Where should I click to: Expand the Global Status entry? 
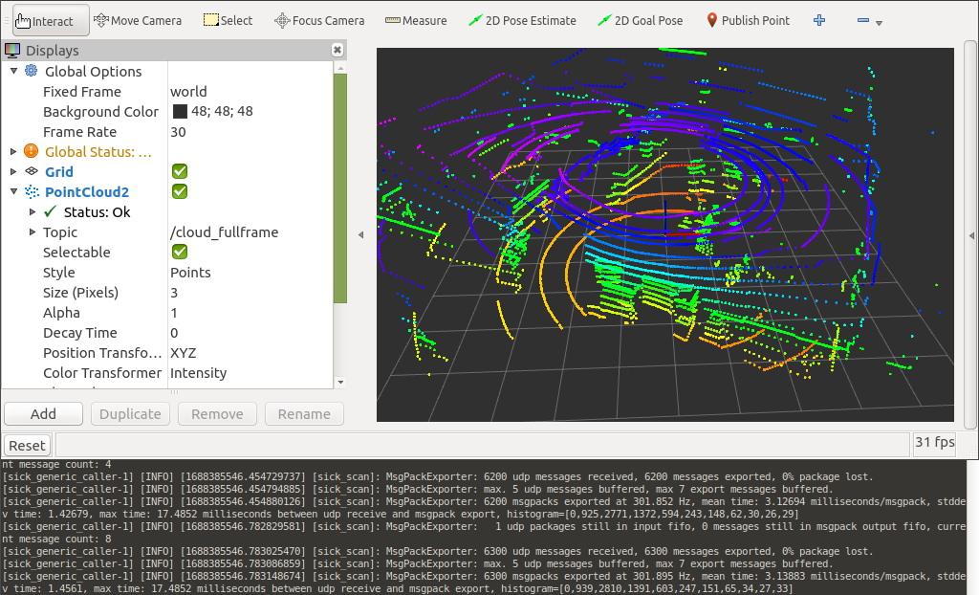point(13,151)
